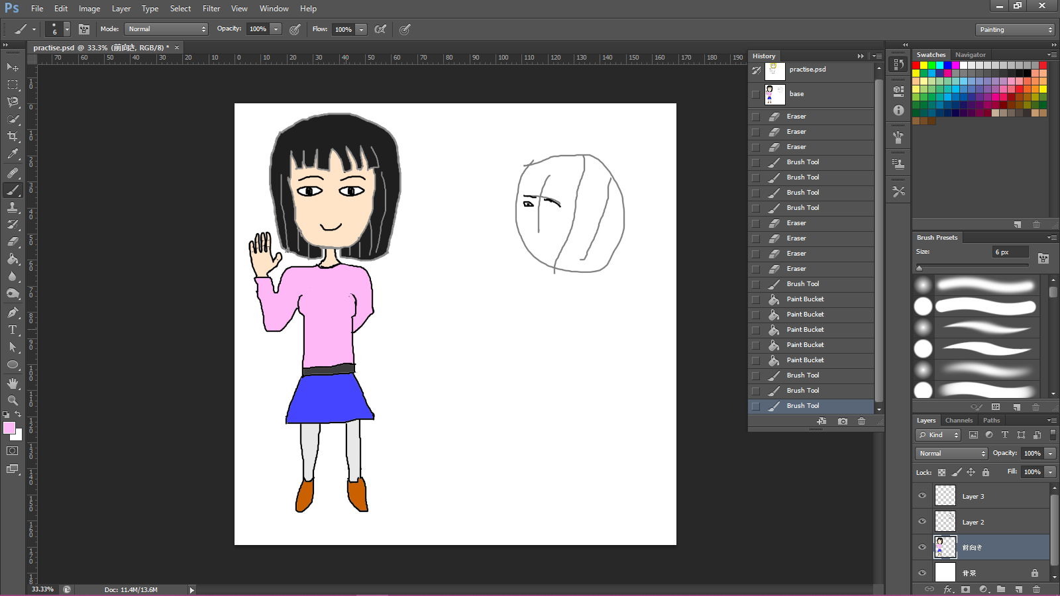Open the Filter menu
Image resolution: width=1060 pixels, height=596 pixels.
[x=211, y=9]
